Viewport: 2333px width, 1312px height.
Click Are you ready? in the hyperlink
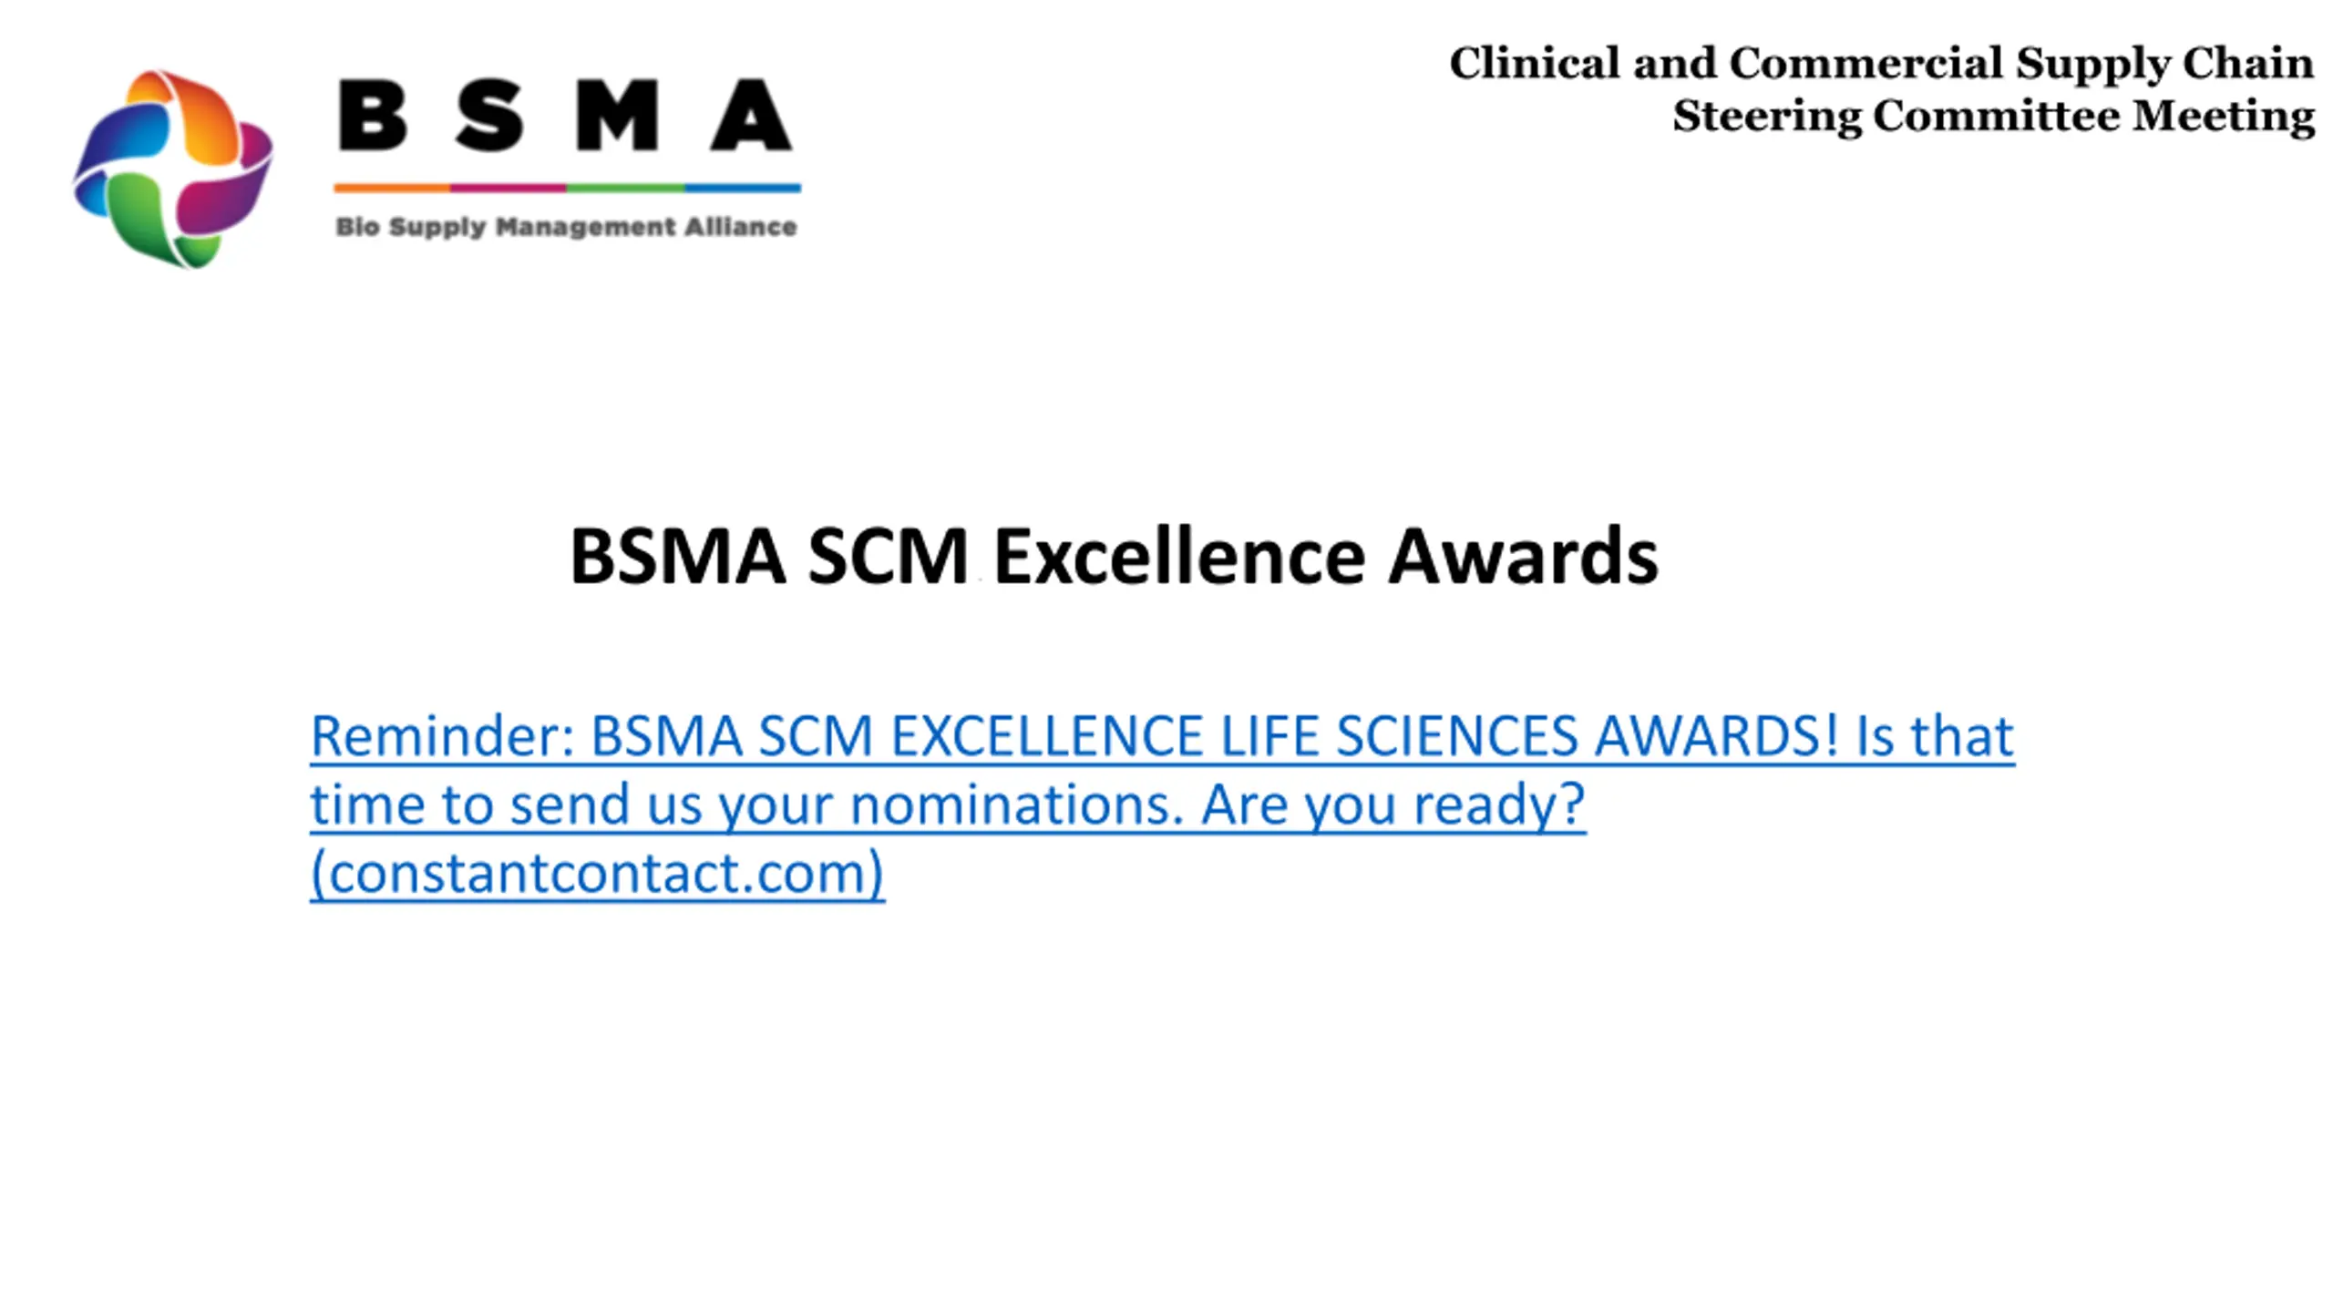[1393, 805]
